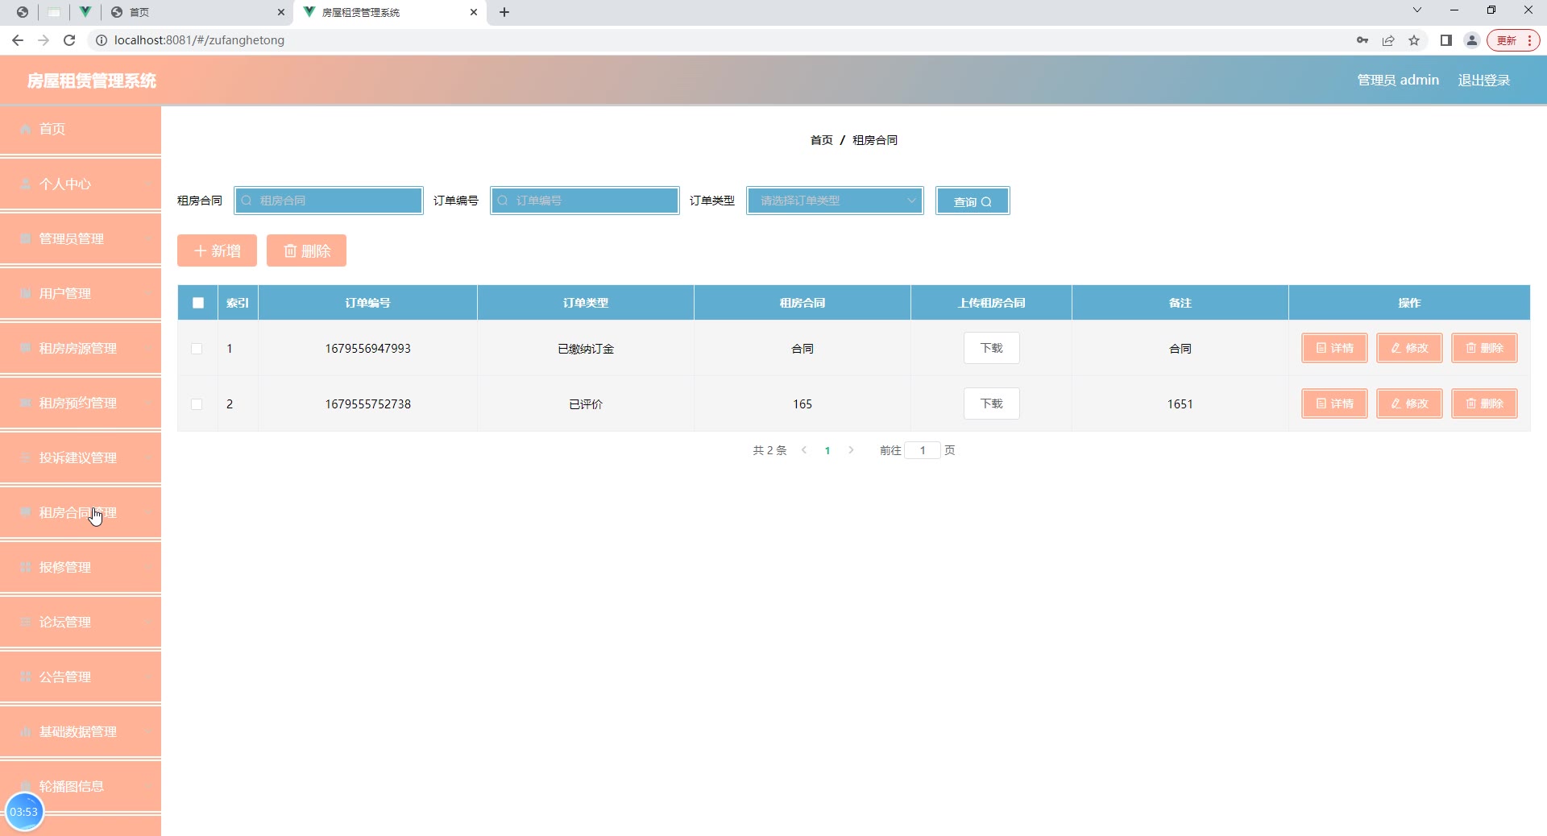Screen dimensions: 1547x836
Task: Click the grid icon beside 公告管理
Action: (x=26, y=677)
